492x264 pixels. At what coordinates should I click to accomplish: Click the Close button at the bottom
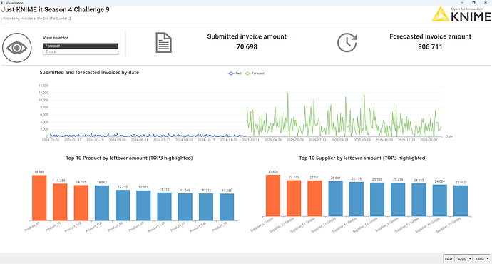pos(480,259)
